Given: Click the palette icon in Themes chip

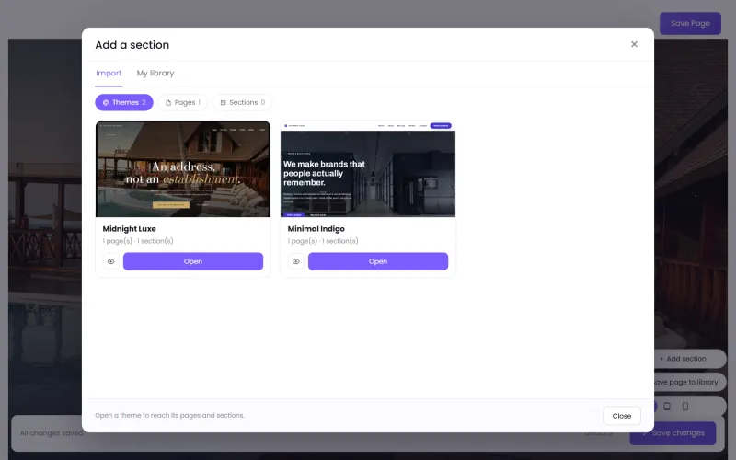Looking at the screenshot, I should coord(106,102).
